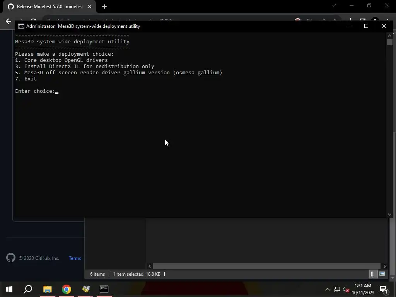Switch File Explorer to large thumbnails view

(382, 274)
